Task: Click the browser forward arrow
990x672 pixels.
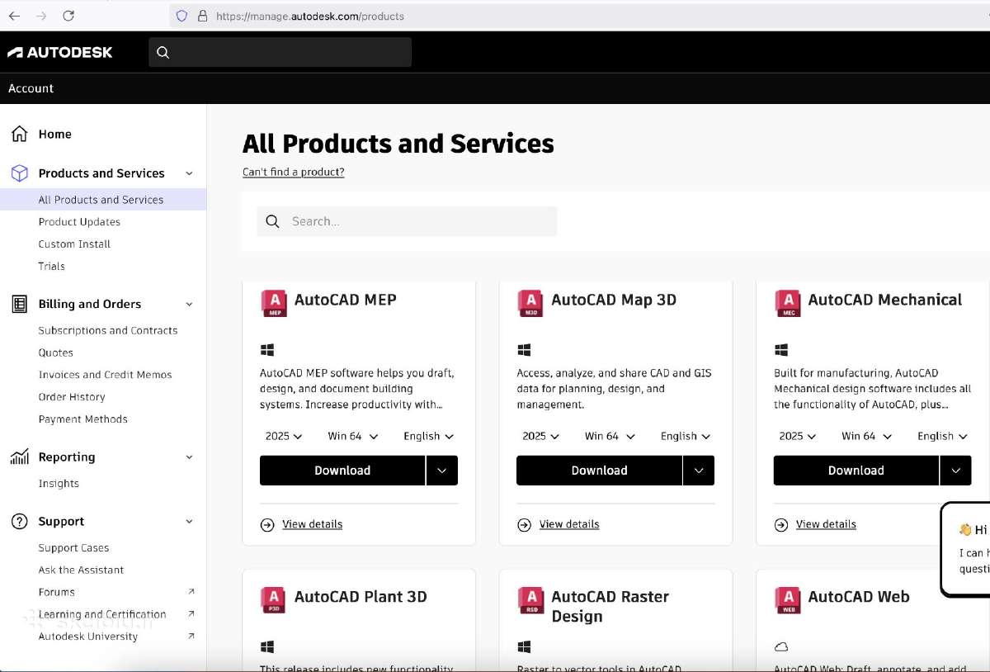Action: pos(41,16)
